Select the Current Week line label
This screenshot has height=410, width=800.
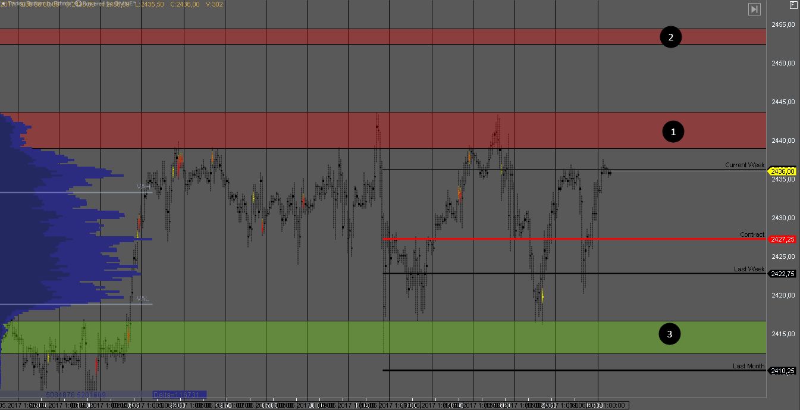pyautogui.click(x=744, y=165)
